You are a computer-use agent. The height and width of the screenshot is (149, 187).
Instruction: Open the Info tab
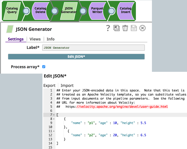point(51,39)
